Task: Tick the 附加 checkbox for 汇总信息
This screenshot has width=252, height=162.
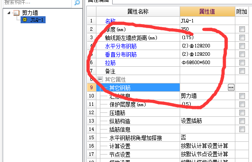Action: [242, 96]
